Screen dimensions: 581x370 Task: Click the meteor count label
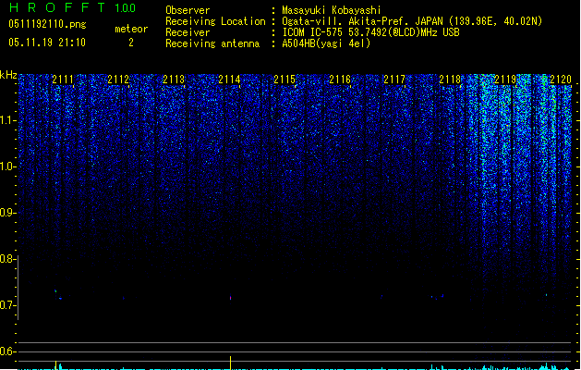coord(131,29)
